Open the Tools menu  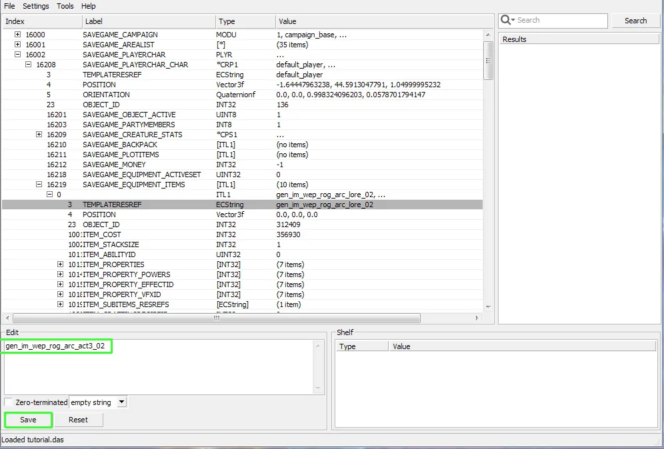(x=65, y=6)
